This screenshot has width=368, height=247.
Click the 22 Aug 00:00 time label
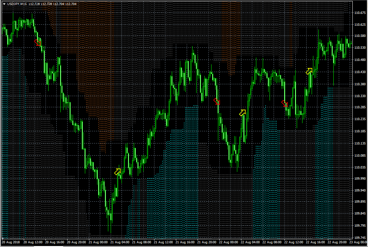coord(228,242)
